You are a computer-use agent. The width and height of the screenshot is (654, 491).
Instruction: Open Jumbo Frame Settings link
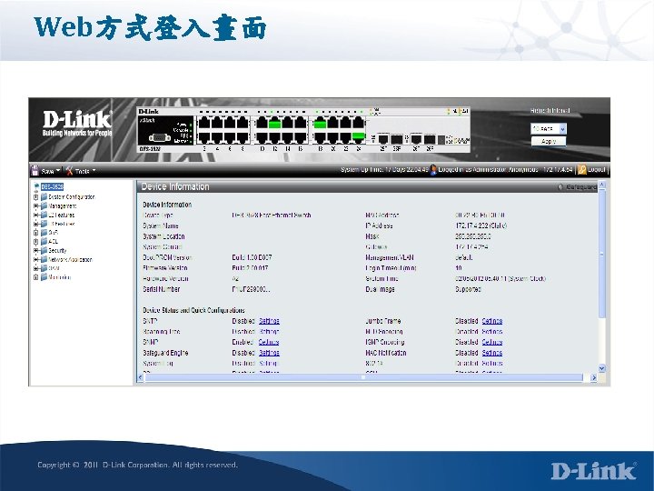coord(492,321)
